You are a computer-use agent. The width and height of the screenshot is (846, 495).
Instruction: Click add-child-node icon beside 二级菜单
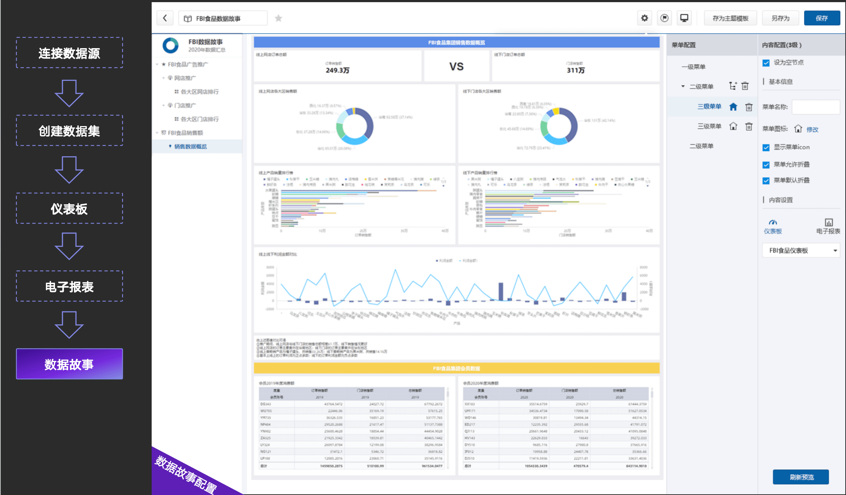(x=732, y=86)
